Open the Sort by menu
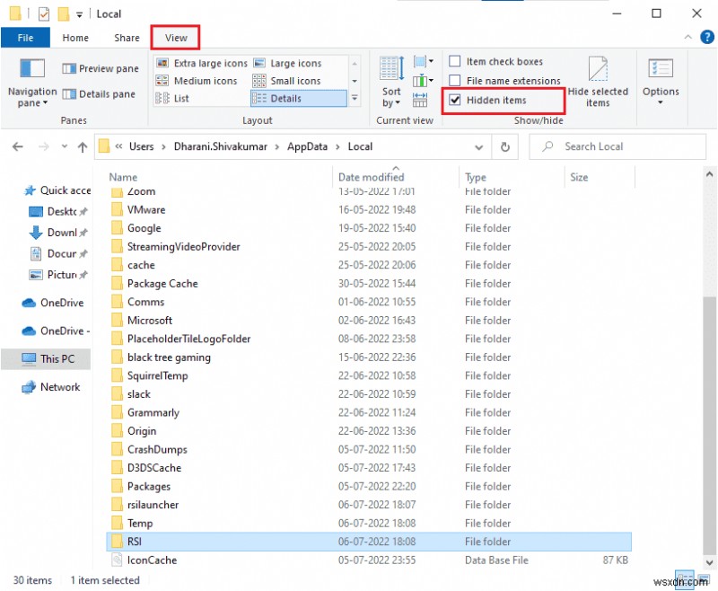Viewport: 718px width, 591px height. (x=391, y=83)
